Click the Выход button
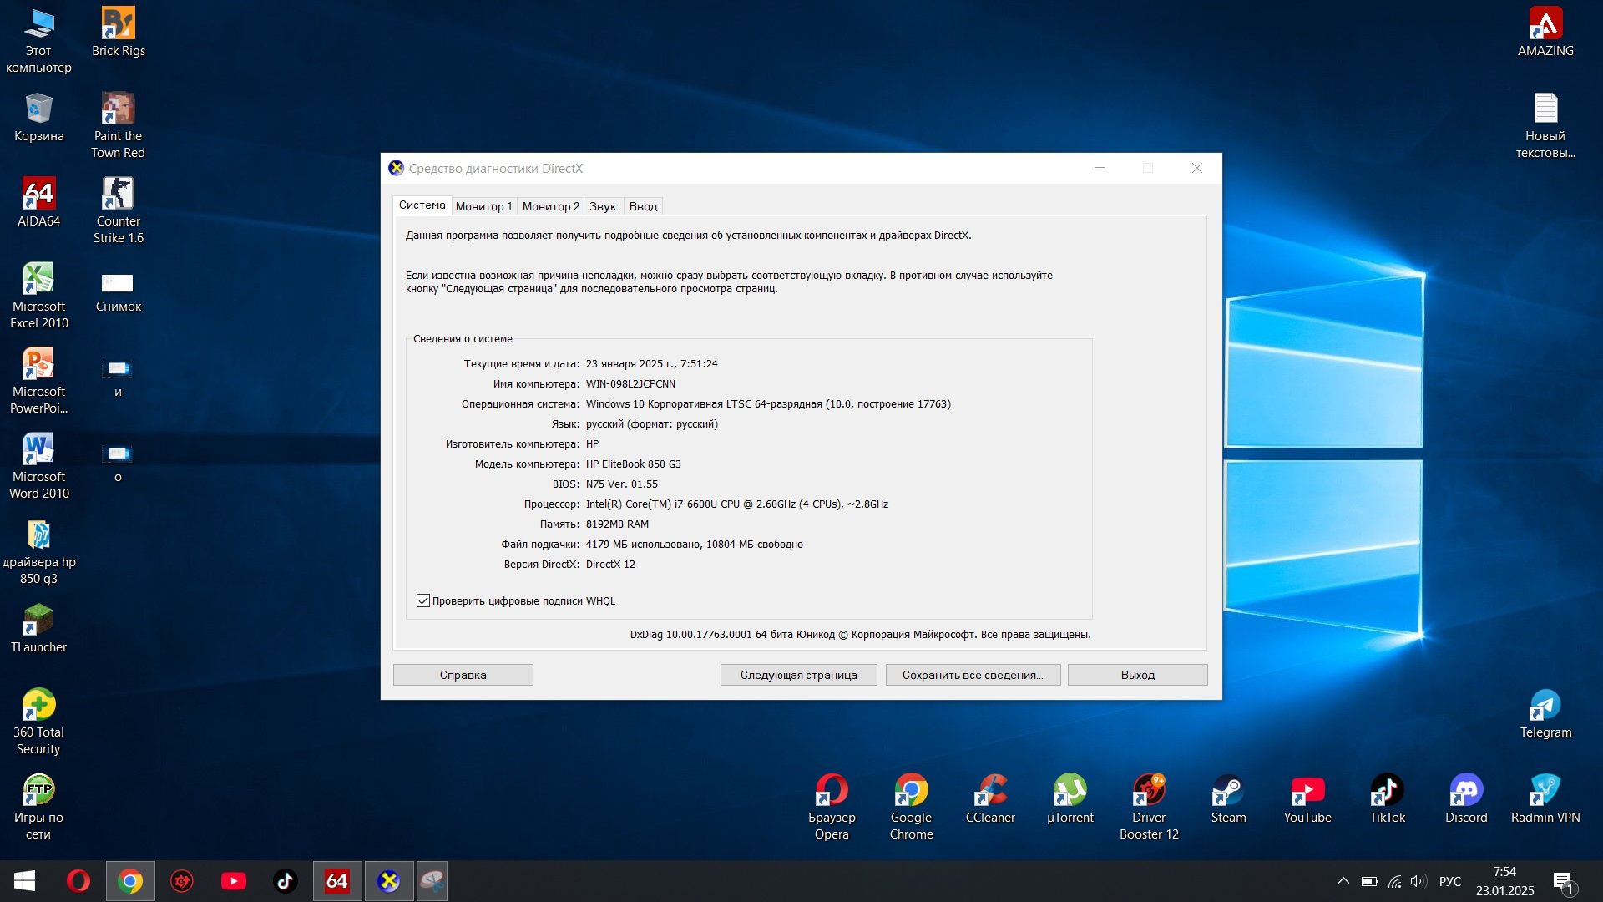The height and width of the screenshot is (902, 1603). [1137, 675]
